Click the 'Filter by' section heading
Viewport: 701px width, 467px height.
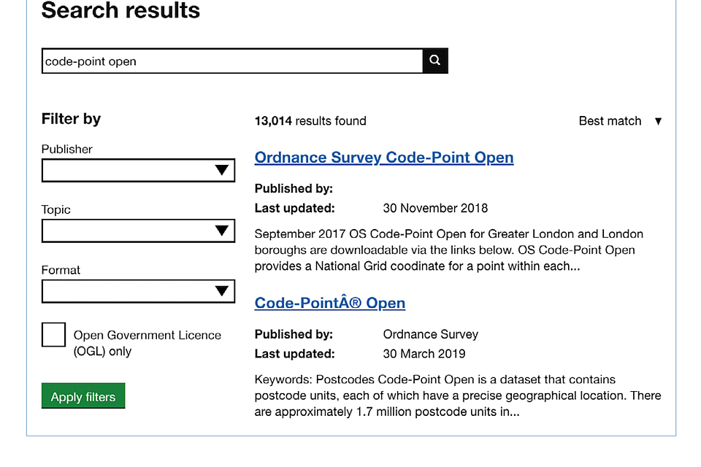coord(71,119)
